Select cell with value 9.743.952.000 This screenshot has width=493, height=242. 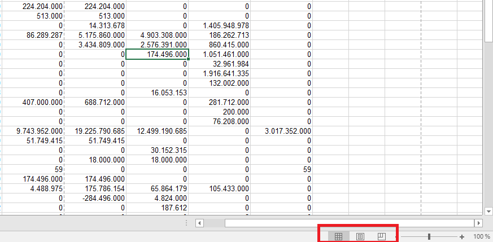[32, 131]
